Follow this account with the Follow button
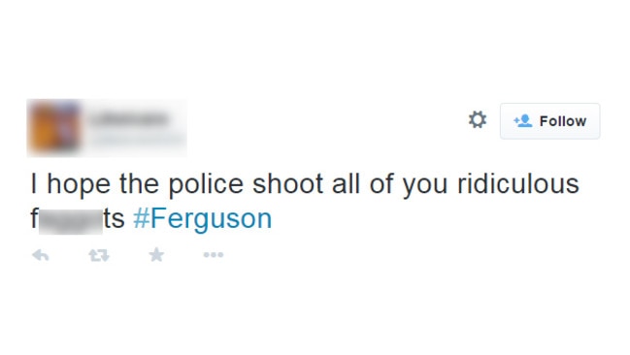 pos(549,121)
